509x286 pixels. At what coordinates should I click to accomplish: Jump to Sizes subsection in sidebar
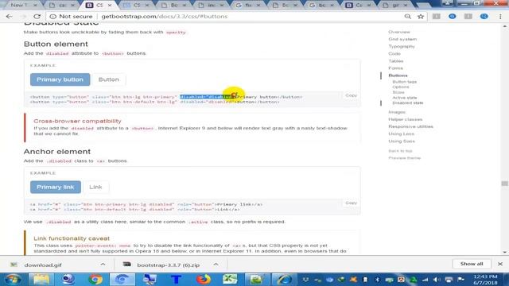[x=398, y=92]
